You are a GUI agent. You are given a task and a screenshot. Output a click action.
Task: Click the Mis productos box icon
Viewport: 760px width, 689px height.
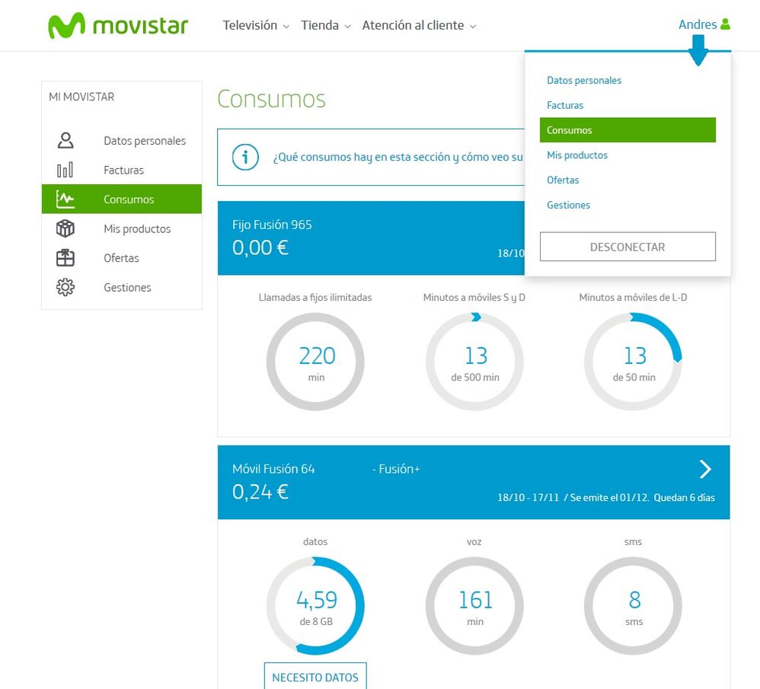pyautogui.click(x=65, y=228)
